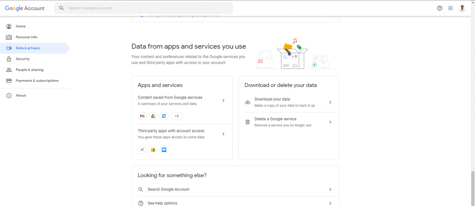Click the help icon beside See help options
The image size is (475, 206).
[x=141, y=203]
